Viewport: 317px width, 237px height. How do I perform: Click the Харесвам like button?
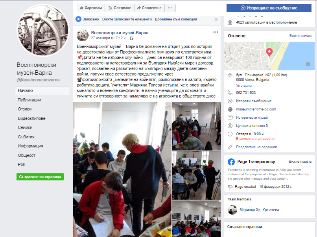[x=91, y=8]
